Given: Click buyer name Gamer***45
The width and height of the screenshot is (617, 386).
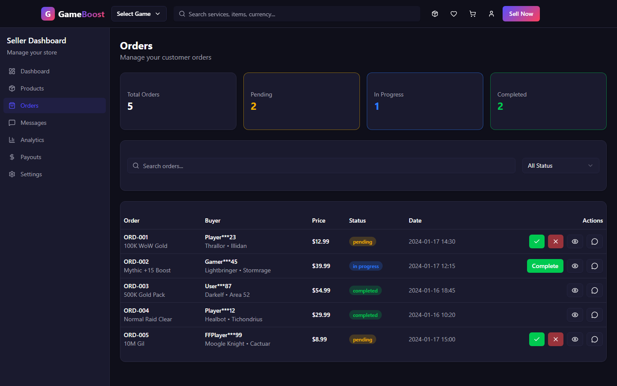Looking at the screenshot, I should point(221,262).
